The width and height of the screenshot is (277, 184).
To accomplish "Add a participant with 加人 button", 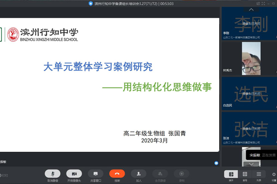I will [x=138, y=174].
